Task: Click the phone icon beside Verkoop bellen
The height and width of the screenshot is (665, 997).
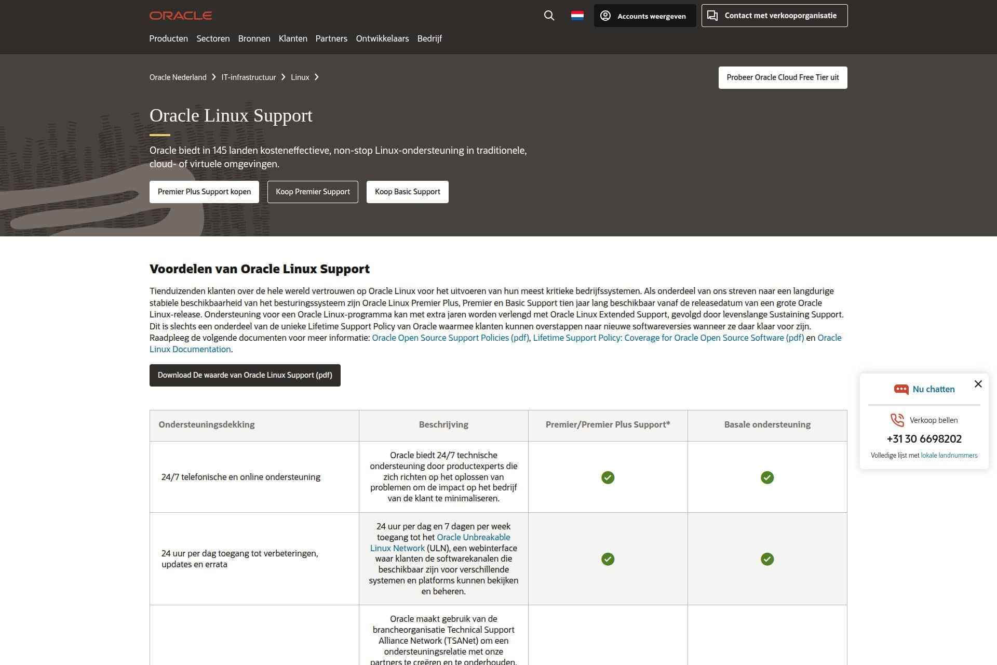Action: [x=897, y=420]
